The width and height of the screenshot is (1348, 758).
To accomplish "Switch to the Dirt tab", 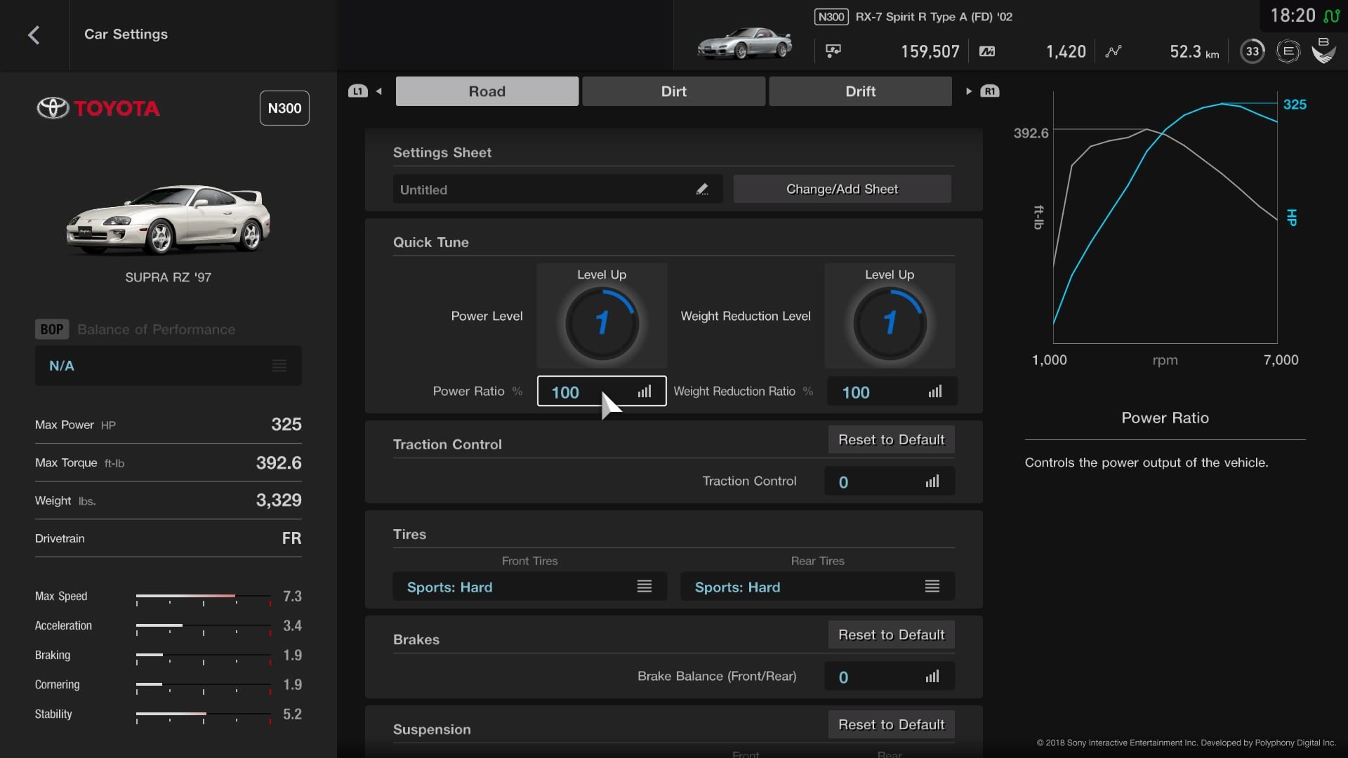I will 673,91.
